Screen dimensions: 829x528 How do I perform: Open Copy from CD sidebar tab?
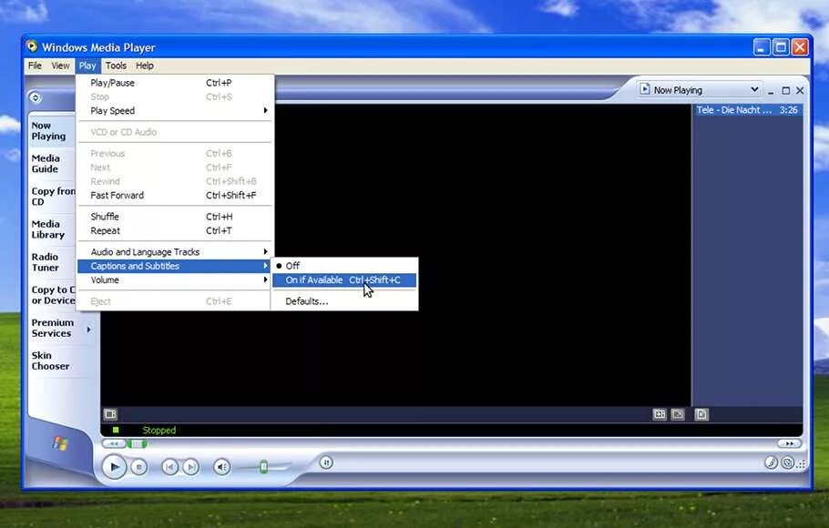tap(51, 196)
